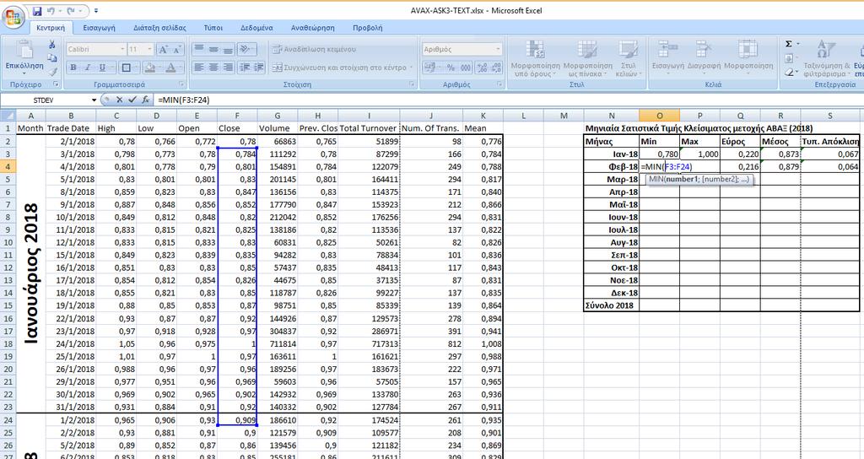Image resolution: width=864 pixels, height=459 pixels.
Task: Switch to the Εισαγωγή tab
Action: [x=100, y=28]
